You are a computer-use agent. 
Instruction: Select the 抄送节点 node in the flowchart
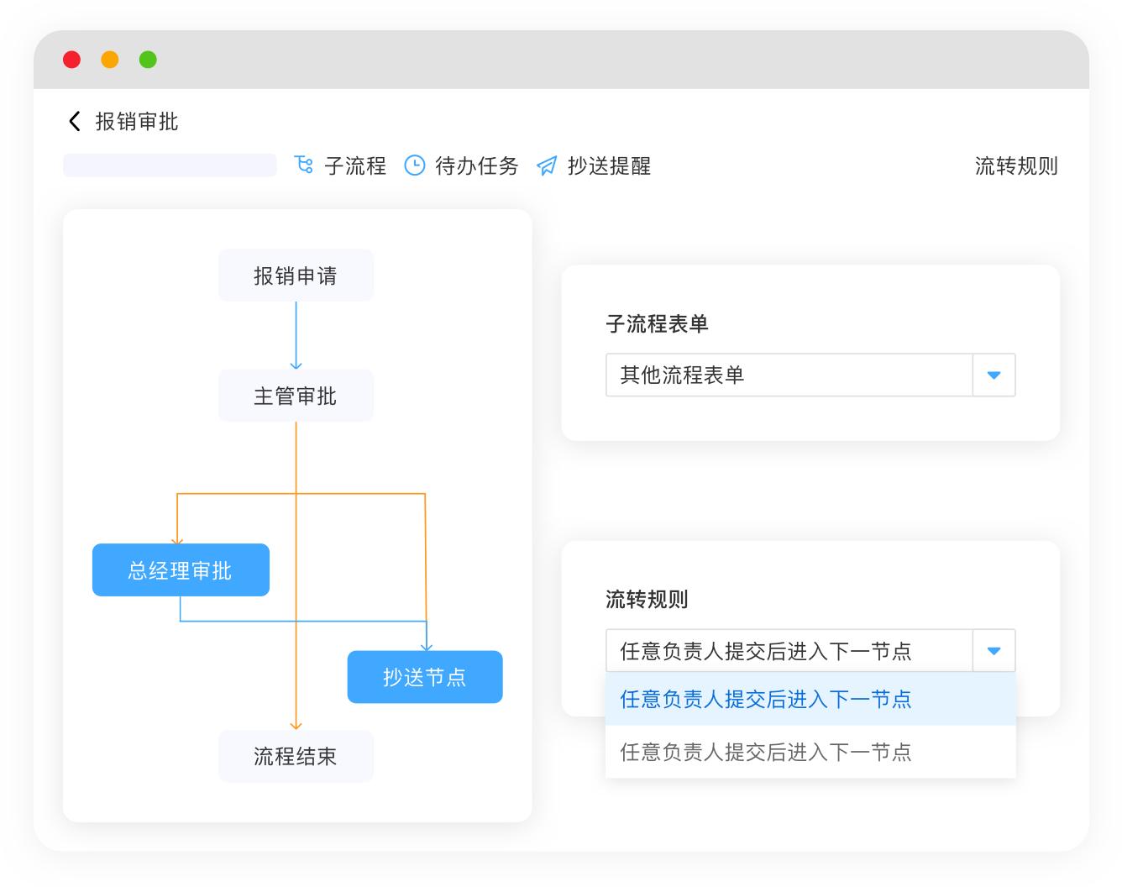[x=425, y=677]
